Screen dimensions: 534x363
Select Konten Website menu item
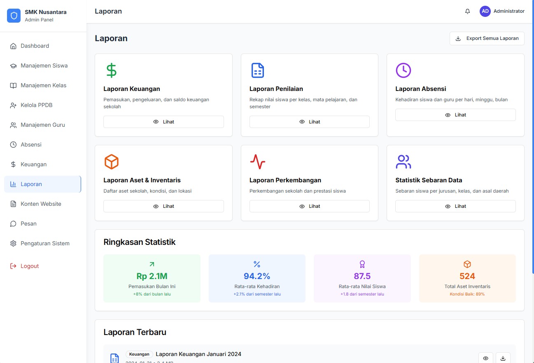coord(41,204)
